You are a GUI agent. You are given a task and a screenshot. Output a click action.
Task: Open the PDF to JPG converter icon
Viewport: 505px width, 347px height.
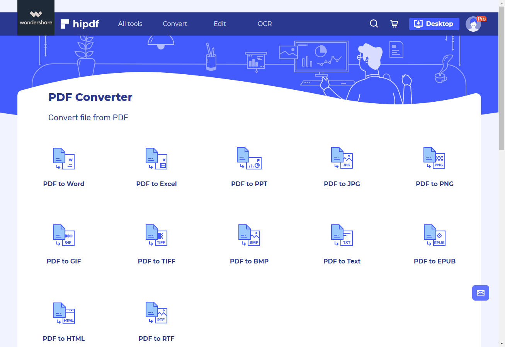[342, 158]
